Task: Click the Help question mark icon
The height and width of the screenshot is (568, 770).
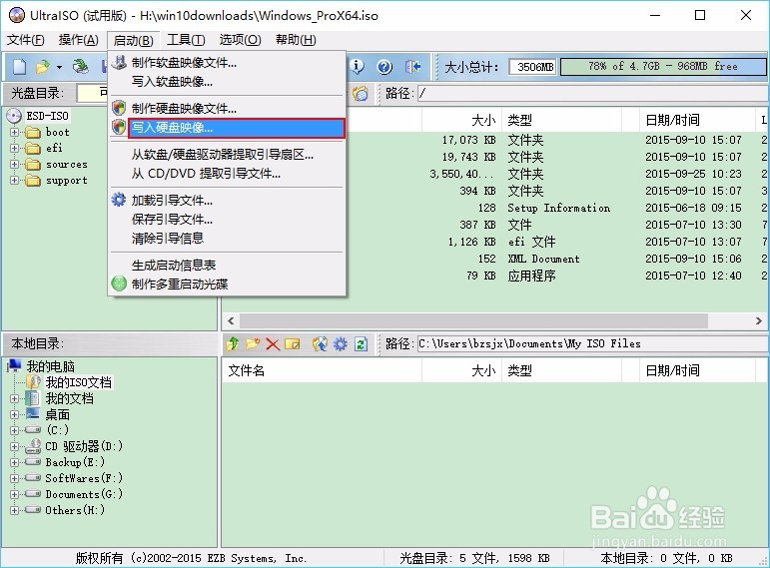Action: tap(385, 66)
